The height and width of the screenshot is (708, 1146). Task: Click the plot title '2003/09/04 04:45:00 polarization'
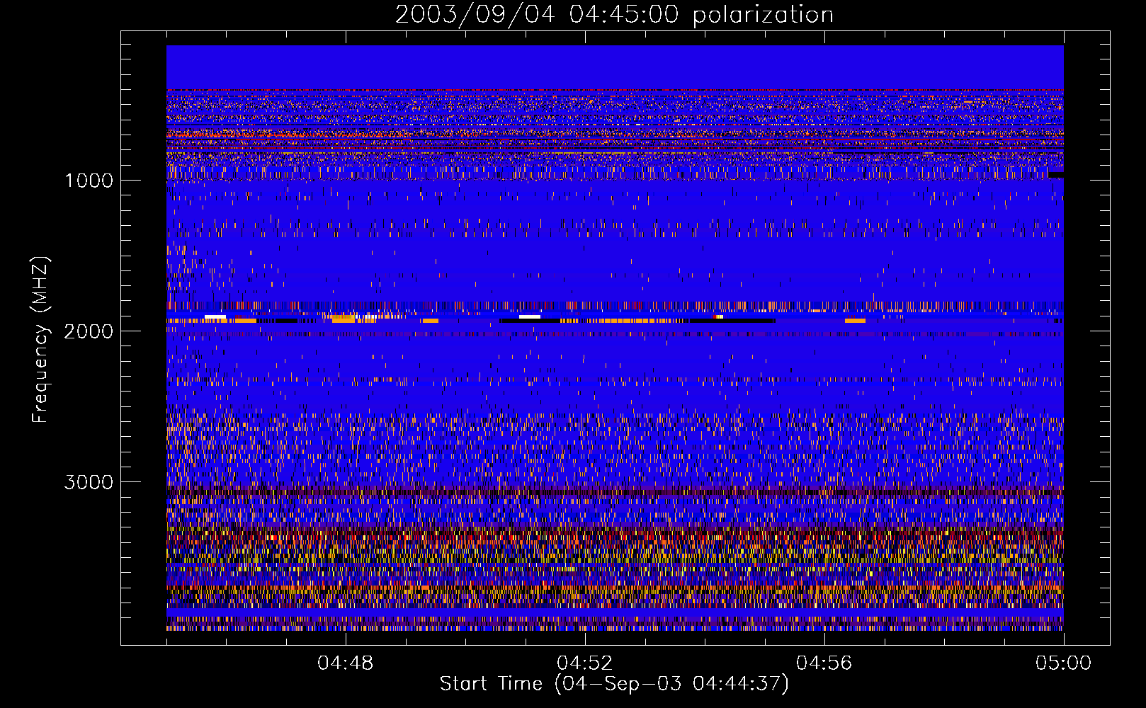tap(614, 15)
